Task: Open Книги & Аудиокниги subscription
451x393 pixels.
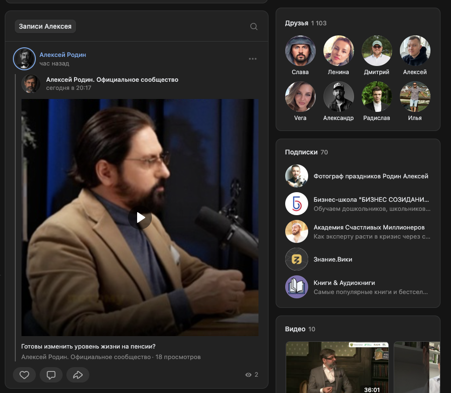Action: [344, 283]
